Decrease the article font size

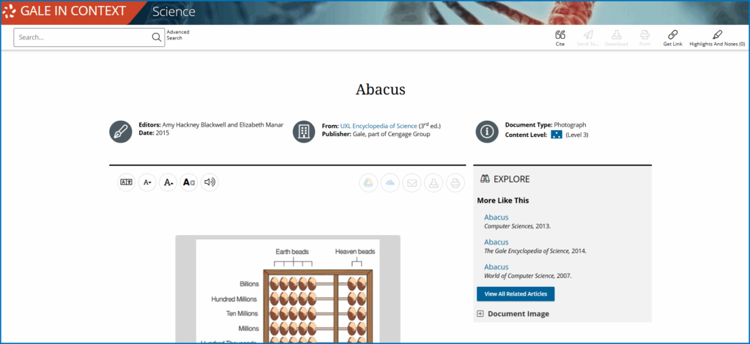[x=147, y=182]
